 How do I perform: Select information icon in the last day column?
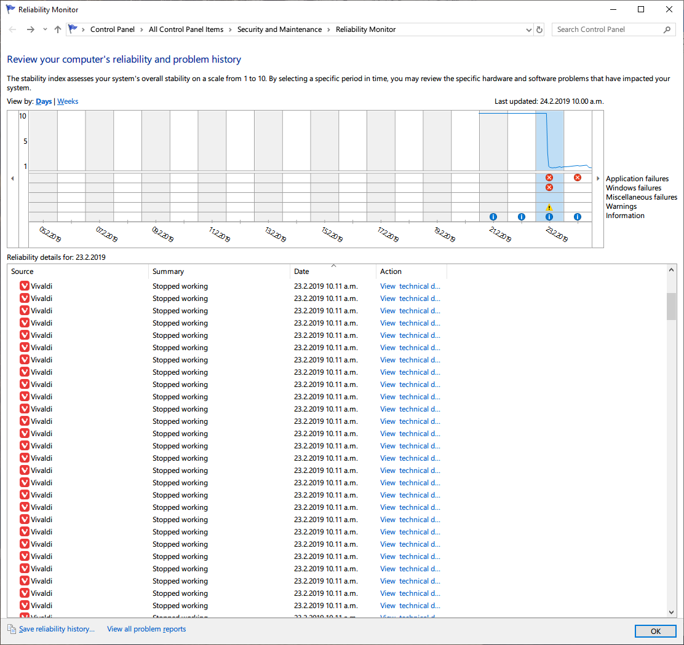point(578,216)
